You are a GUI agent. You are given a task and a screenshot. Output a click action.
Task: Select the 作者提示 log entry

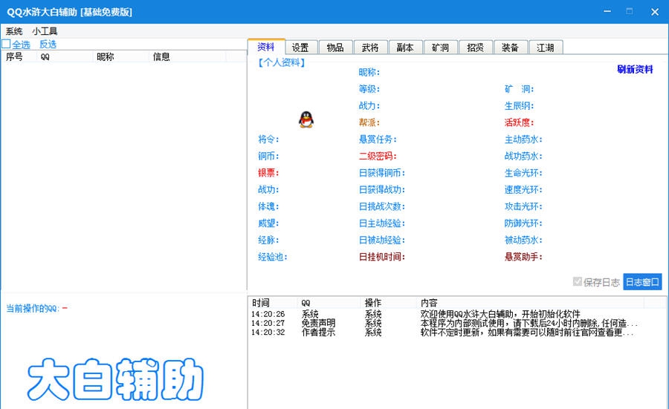[318, 333]
